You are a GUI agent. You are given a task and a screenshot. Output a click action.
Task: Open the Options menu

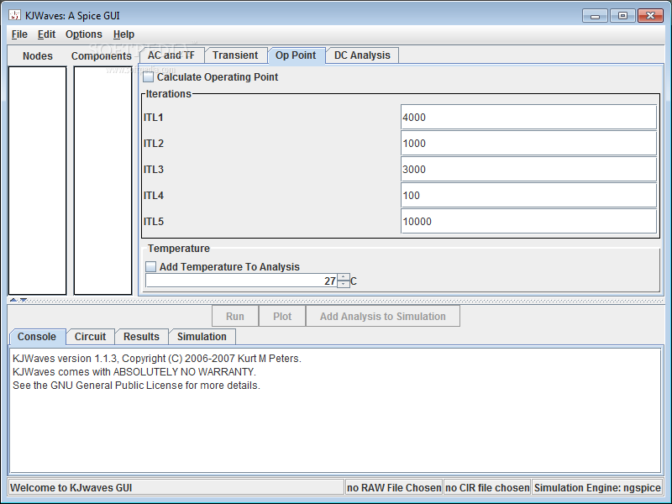click(x=83, y=34)
